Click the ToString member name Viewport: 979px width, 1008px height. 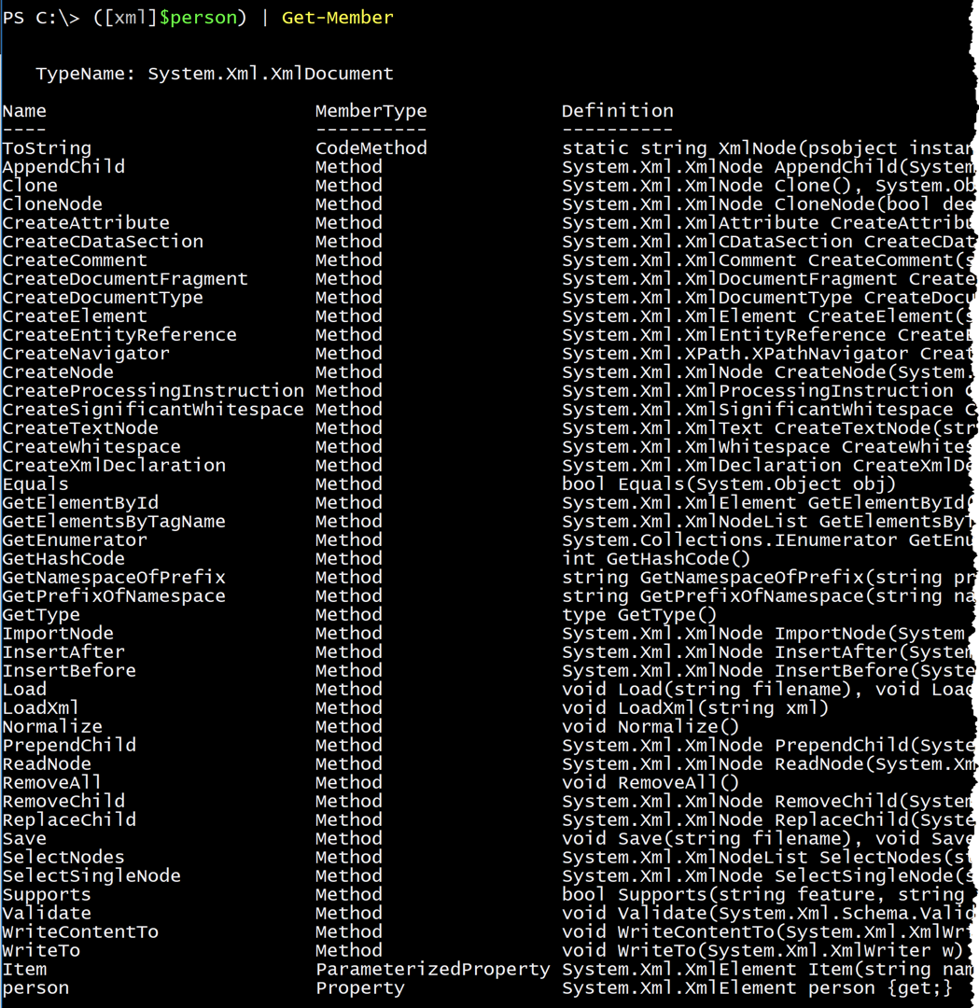pyautogui.click(x=47, y=148)
